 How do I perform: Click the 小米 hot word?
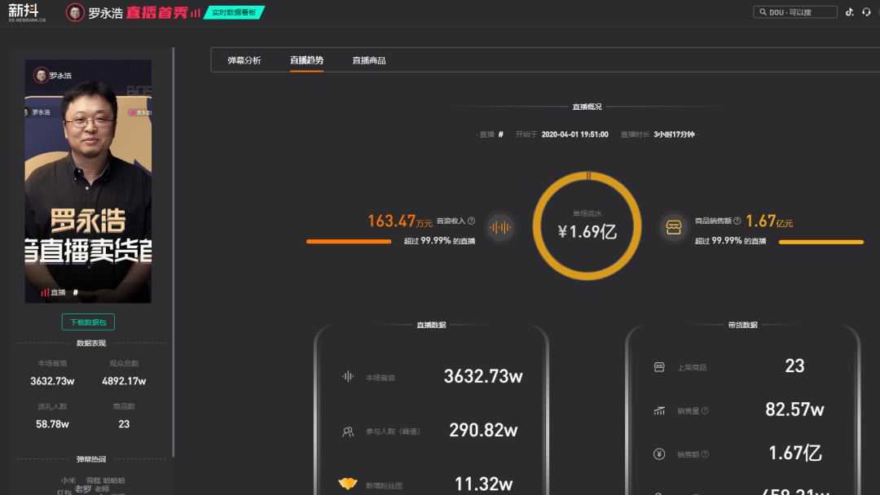[x=68, y=480]
